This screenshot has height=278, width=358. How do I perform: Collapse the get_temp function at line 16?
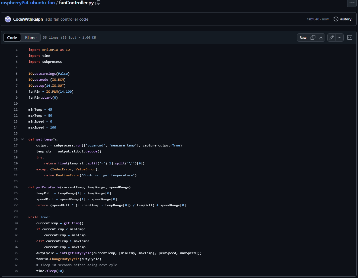(23, 139)
